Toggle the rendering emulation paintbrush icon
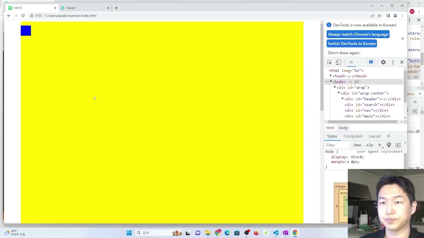 [x=389, y=145]
